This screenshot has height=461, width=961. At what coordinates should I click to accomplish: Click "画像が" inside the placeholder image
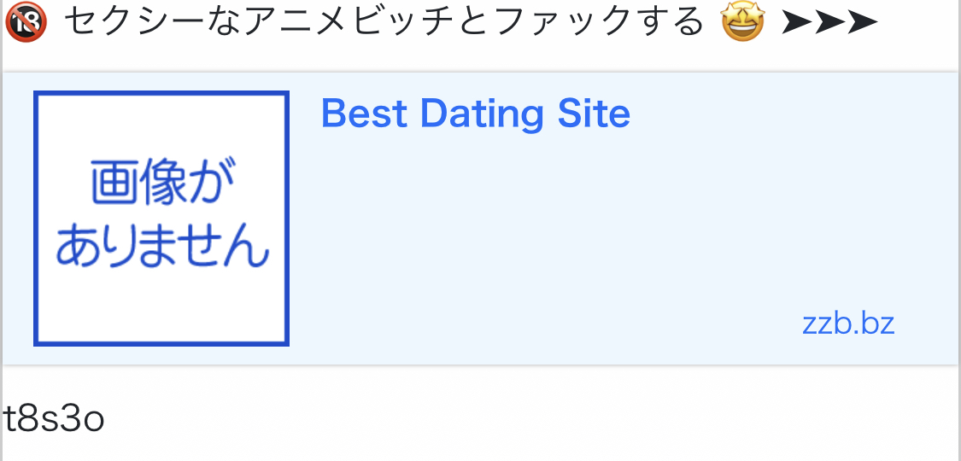156,185
